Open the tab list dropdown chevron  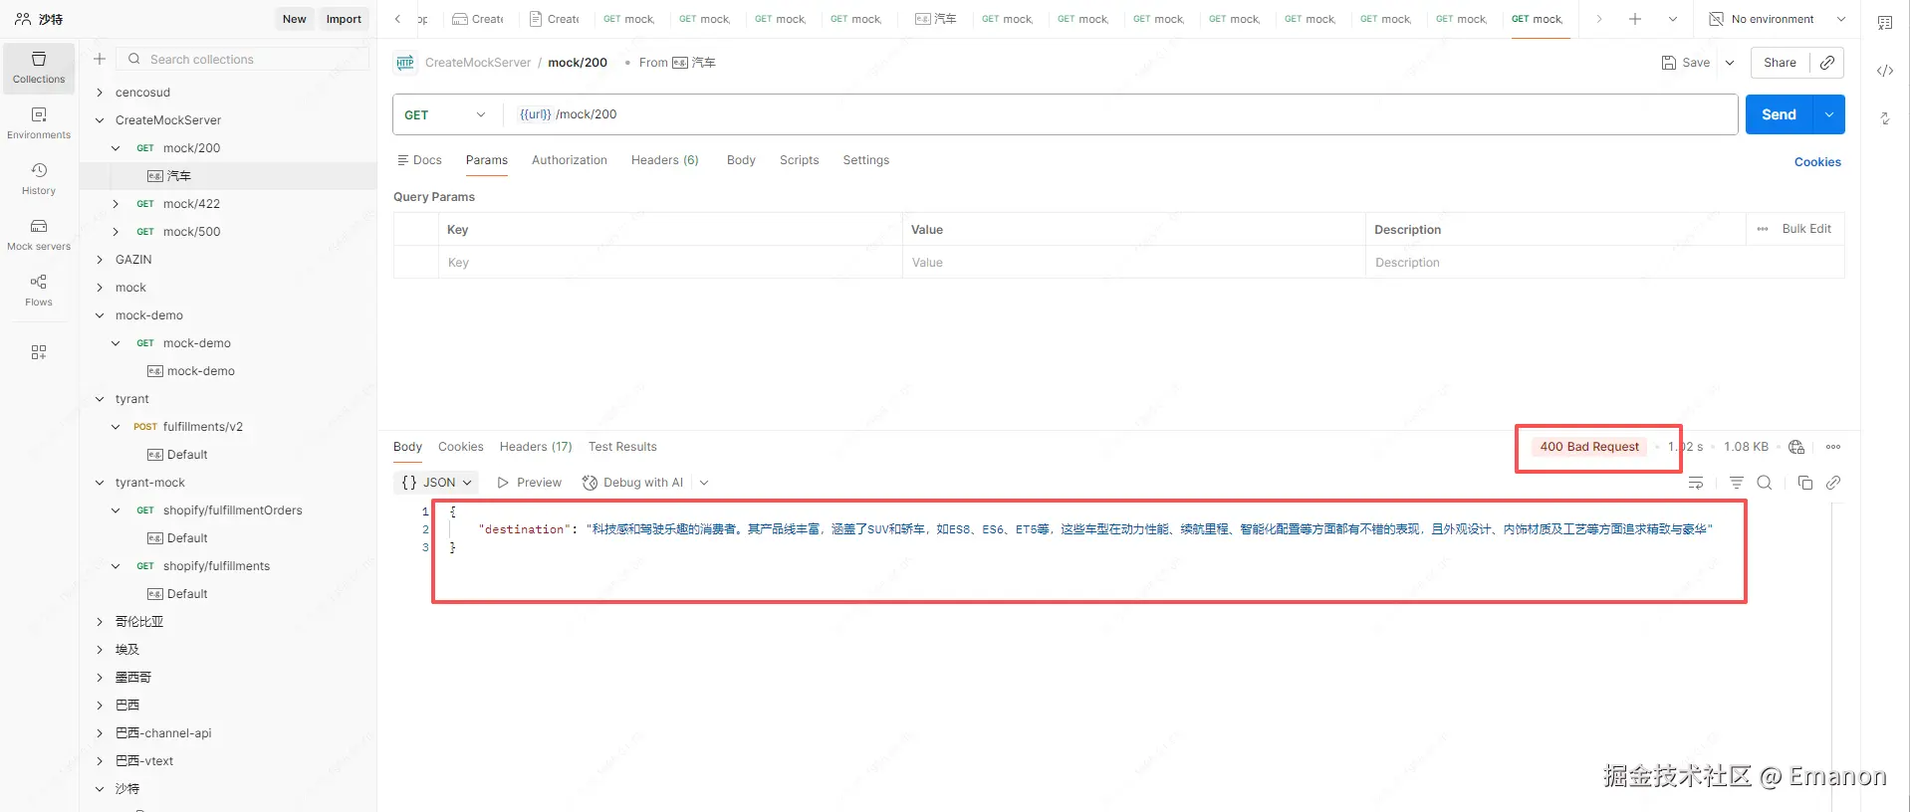click(x=1673, y=19)
